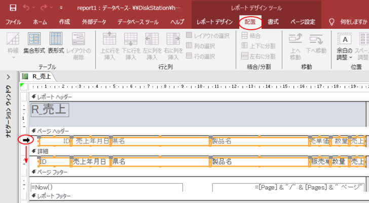Select the R_売上 title label control

50,110
